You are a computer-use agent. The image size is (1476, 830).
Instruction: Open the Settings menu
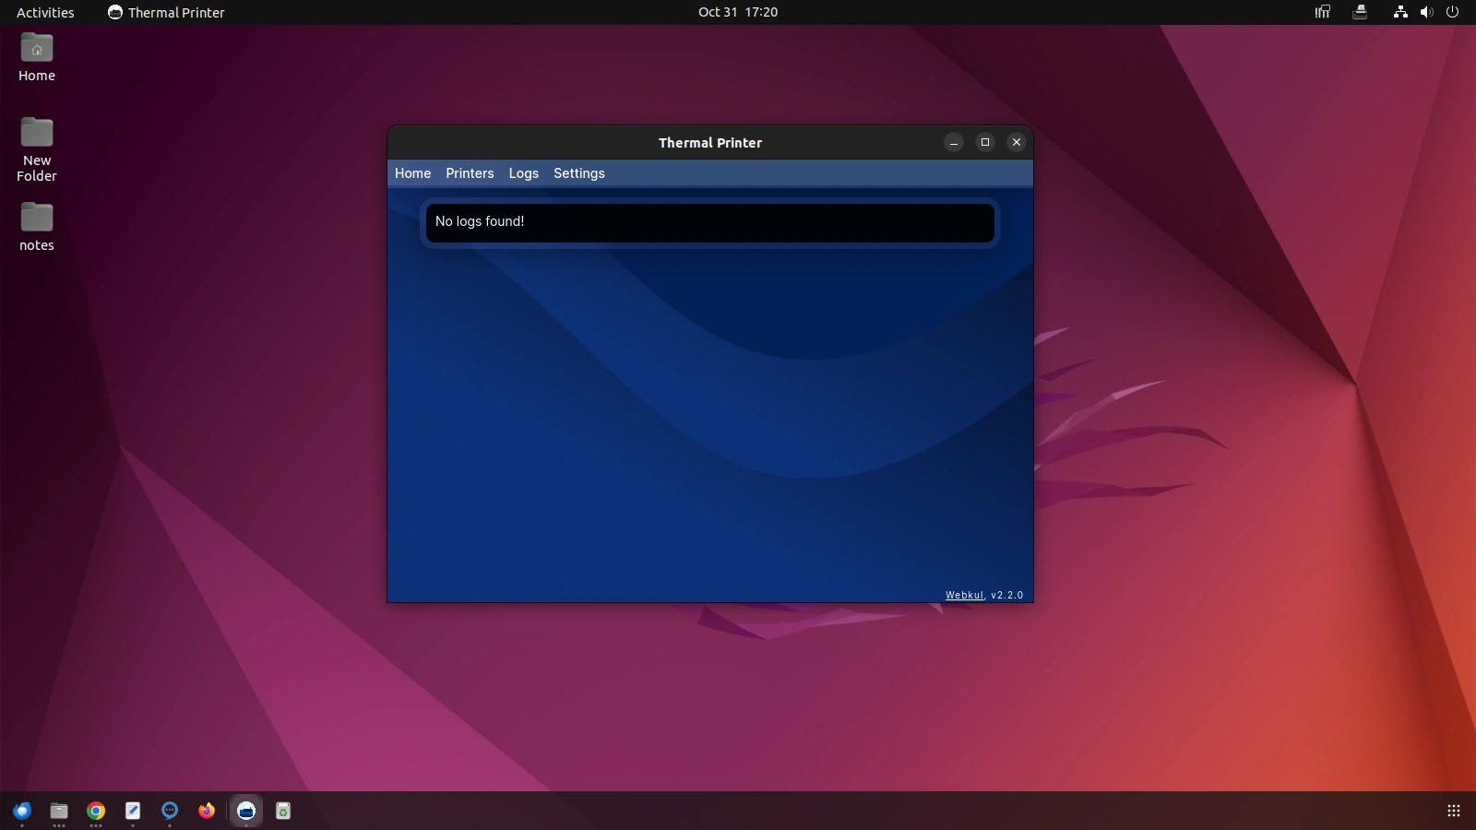578,173
